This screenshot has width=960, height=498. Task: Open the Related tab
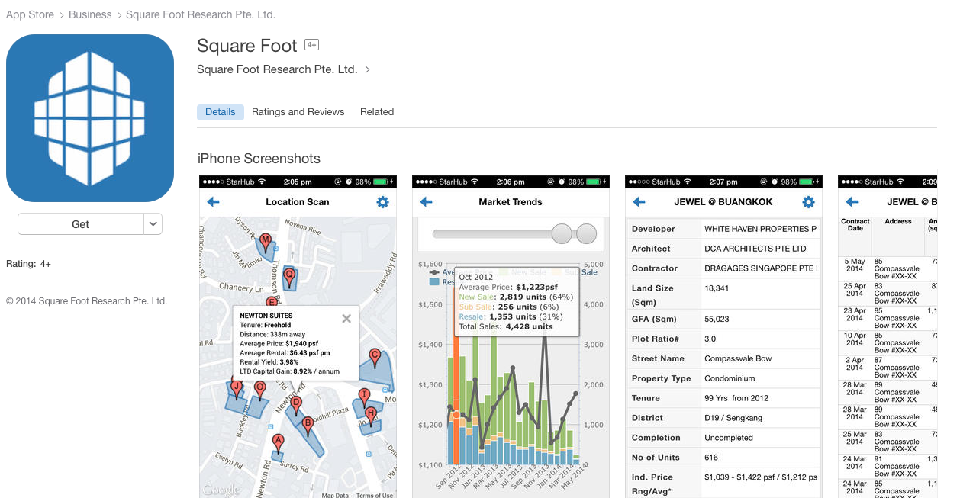point(377,112)
